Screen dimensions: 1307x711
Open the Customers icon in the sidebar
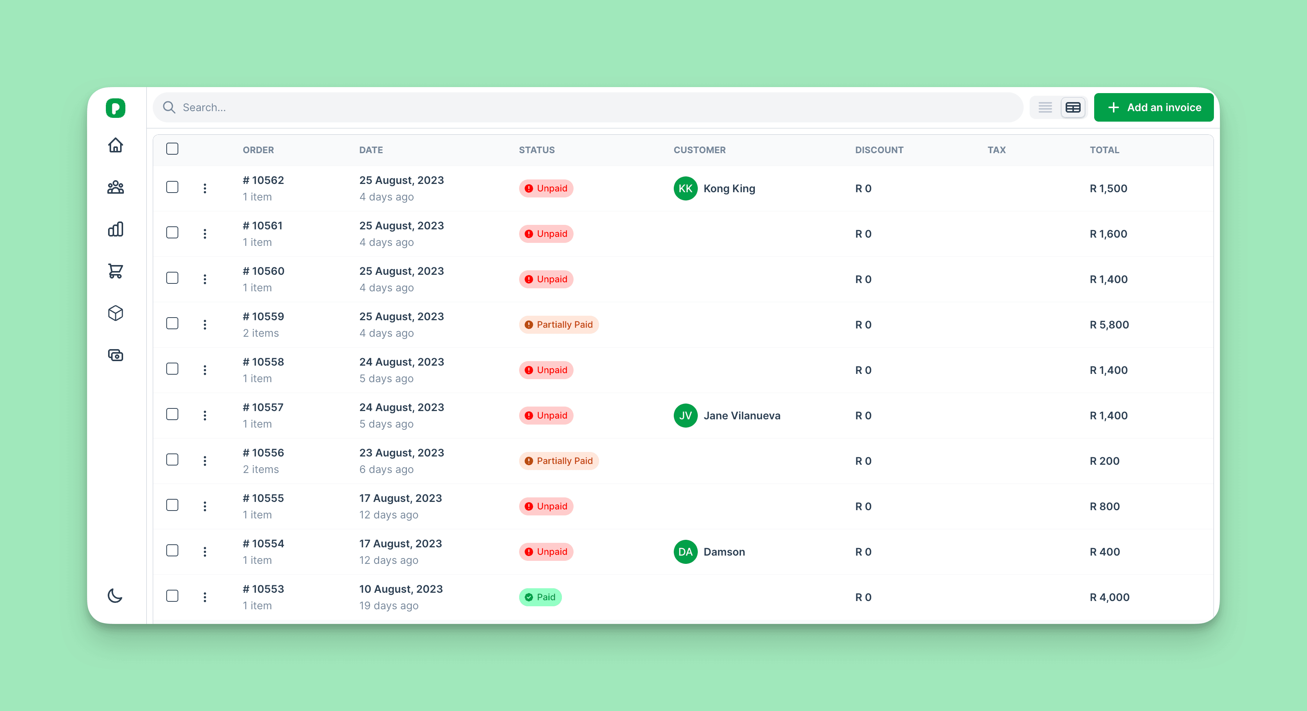[115, 188]
